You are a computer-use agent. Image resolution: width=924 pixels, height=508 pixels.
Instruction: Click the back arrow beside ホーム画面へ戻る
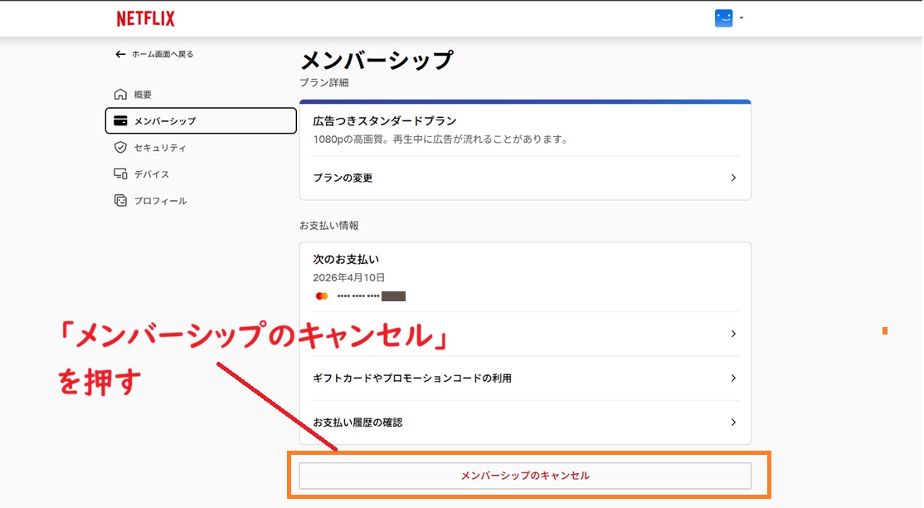pyautogui.click(x=120, y=54)
